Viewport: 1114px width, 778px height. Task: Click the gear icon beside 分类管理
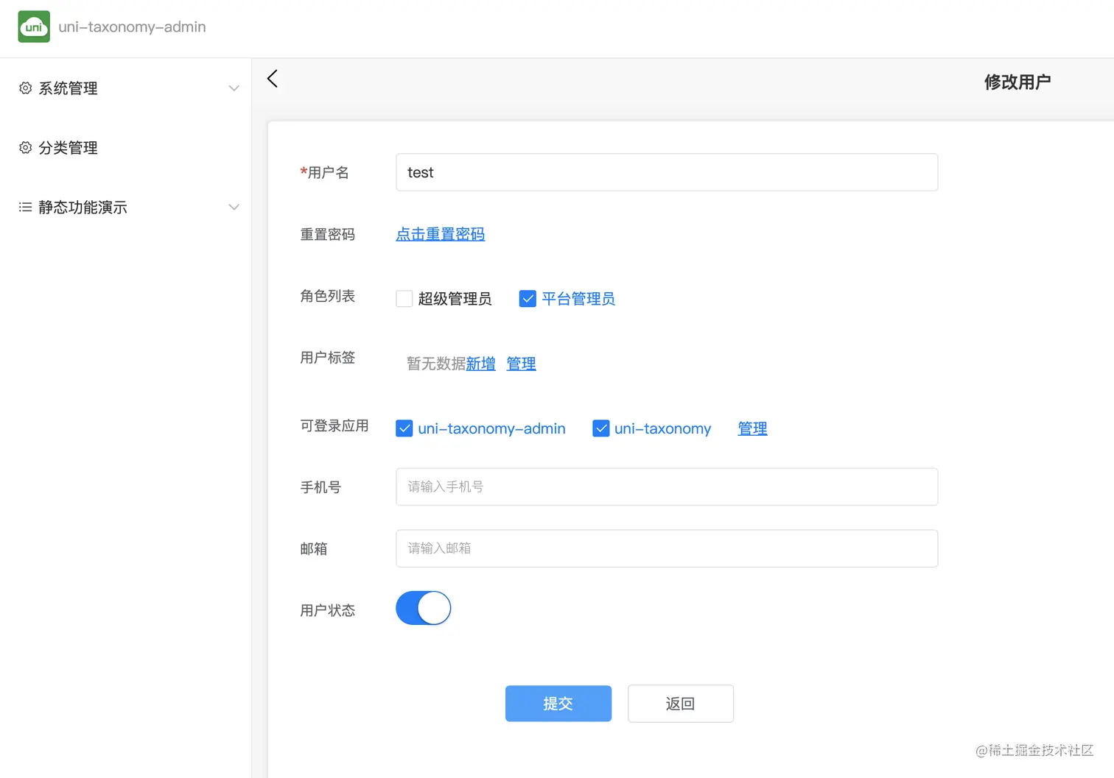coord(24,148)
